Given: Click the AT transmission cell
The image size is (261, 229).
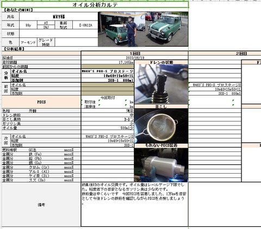Looking at the screenshot, I should coord(46,23).
